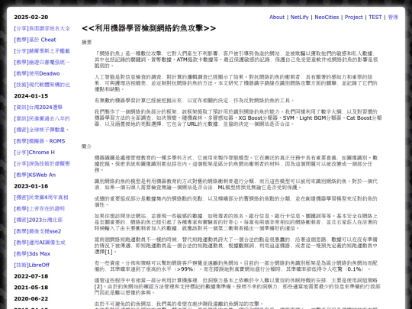Click the paragraph mentioning >99% accuracy
This screenshot has width=412, height=309.
coord(236,266)
